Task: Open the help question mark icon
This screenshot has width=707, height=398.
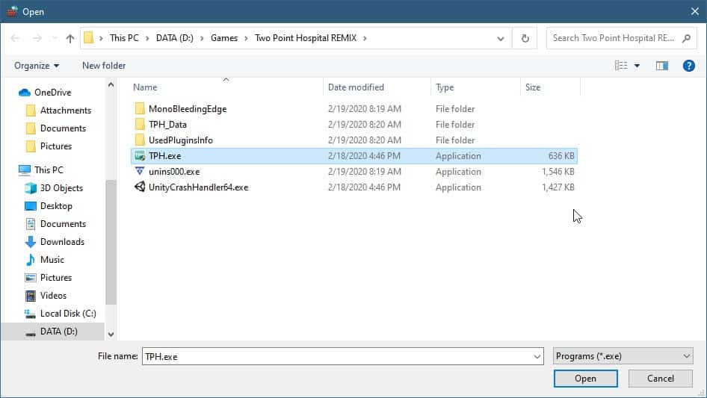Action: [688, 66]
